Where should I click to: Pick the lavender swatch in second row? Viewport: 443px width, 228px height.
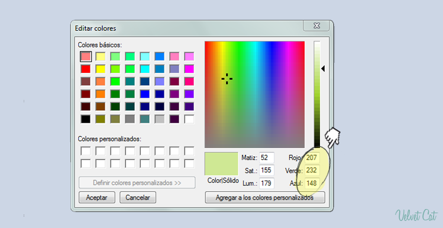174,69
